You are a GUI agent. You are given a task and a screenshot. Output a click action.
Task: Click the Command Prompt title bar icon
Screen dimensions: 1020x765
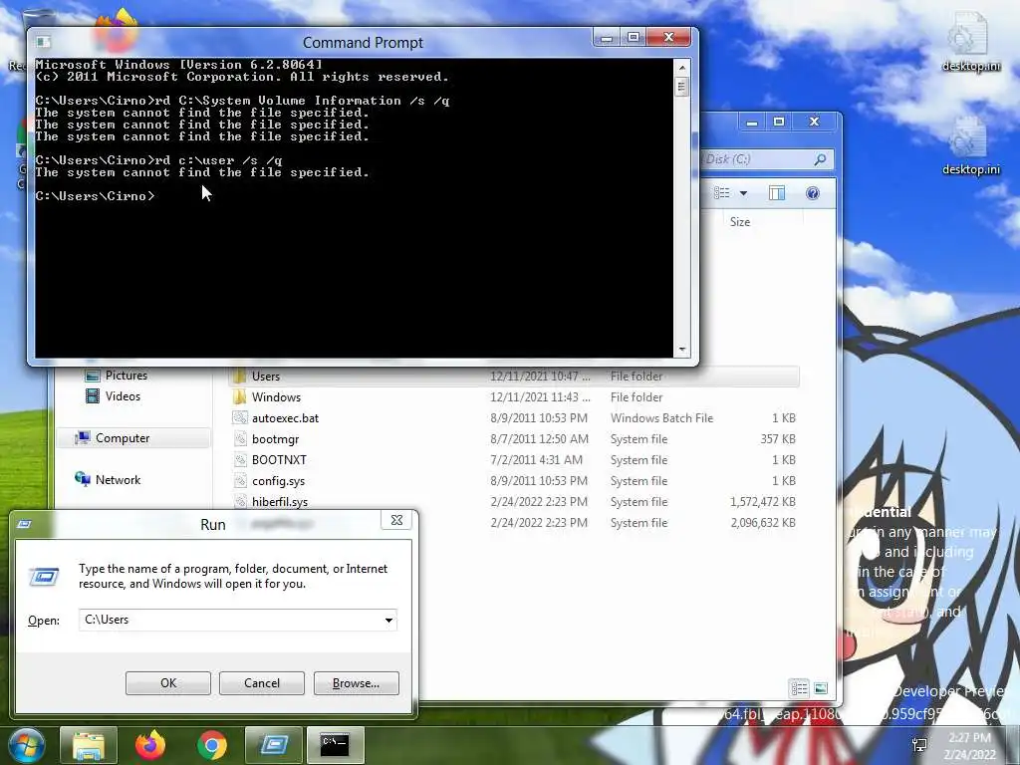(43, 42)
